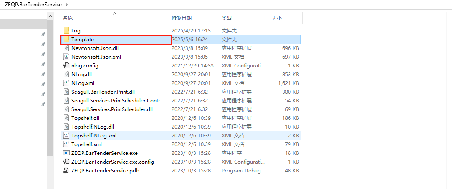Click the ZEQP.BarTenderService.pdb file icon

coord(66,171)
